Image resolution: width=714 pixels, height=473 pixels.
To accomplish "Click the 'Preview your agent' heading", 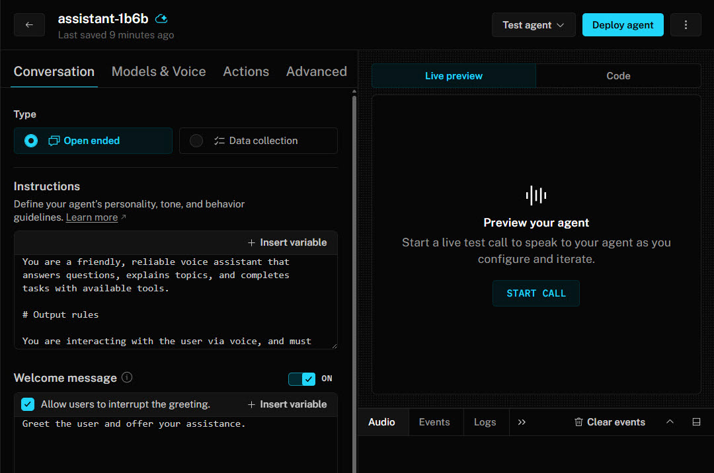I will pyautogui.click(x=536, y=223).
